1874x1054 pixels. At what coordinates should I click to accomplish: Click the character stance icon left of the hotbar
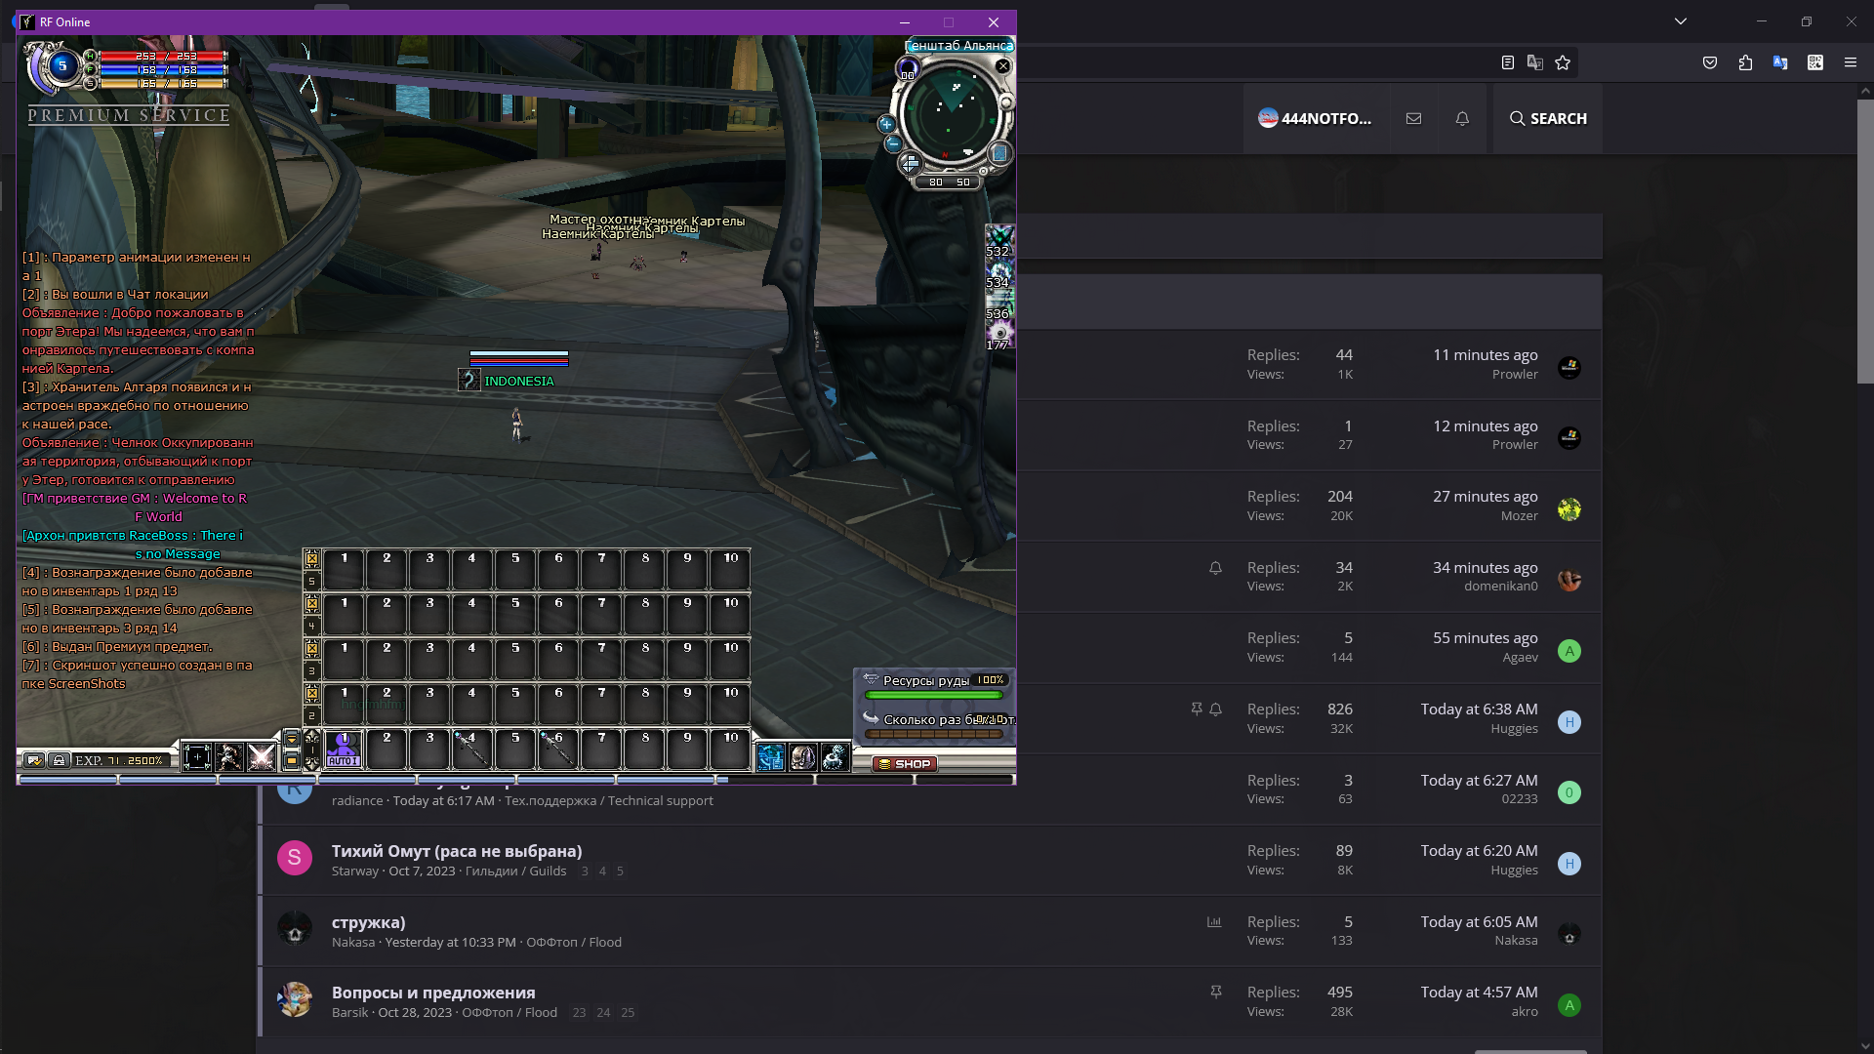pyautogui.click(x=229, y=757)
